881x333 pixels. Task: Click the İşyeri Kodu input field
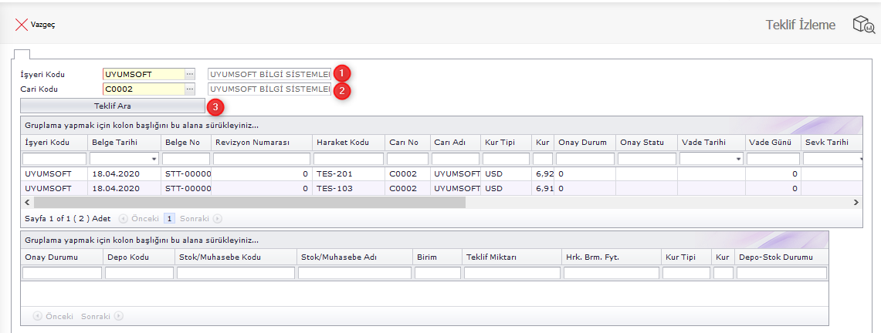coord(143,74)
